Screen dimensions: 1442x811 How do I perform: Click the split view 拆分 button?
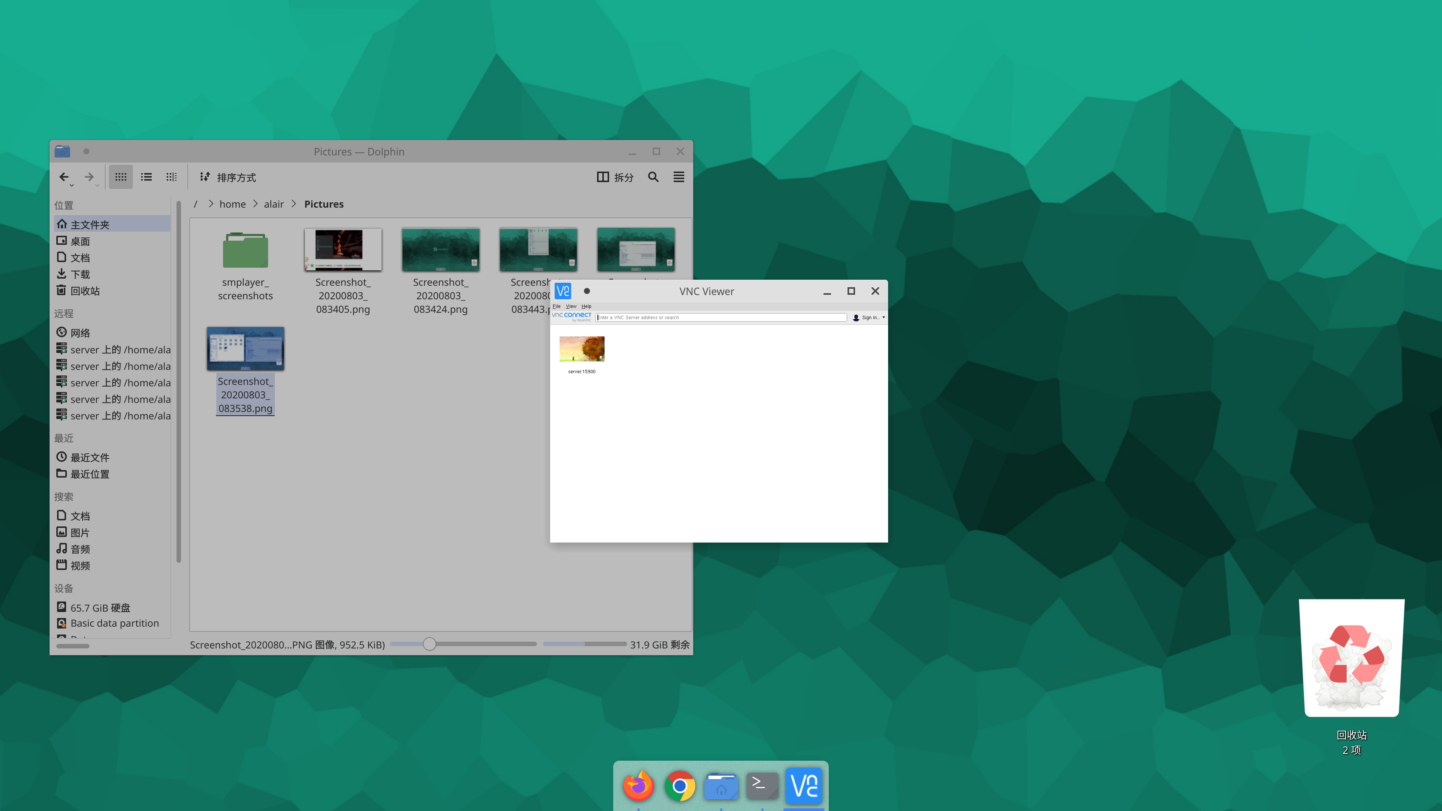615,177
